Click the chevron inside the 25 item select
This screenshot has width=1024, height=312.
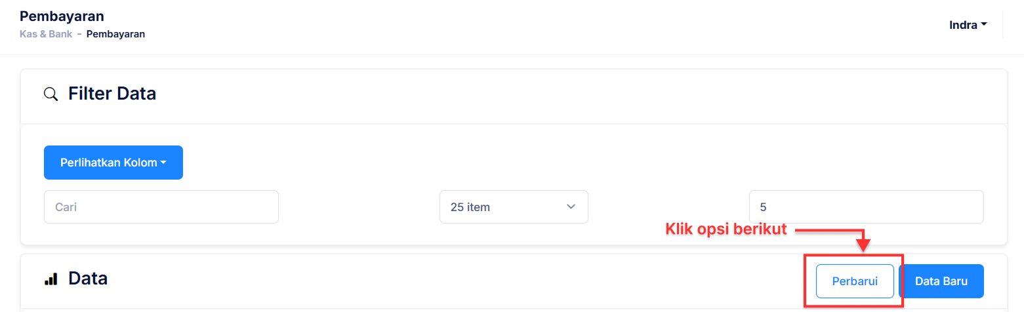click(570, 206)
